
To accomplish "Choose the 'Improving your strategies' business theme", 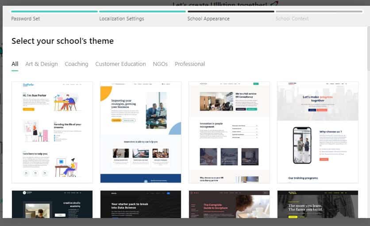I will click(x=141, y=132).
